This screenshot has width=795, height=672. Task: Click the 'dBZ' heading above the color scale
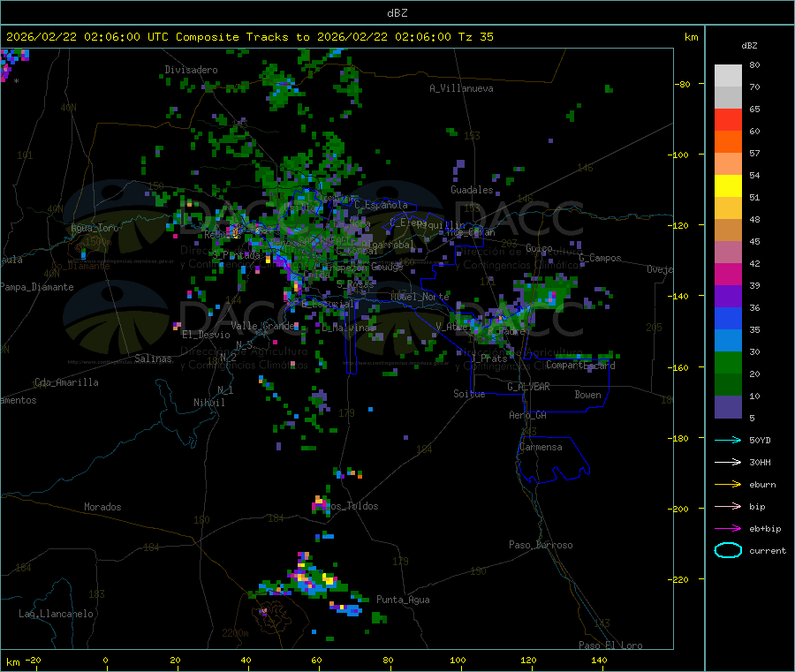[x=749, y=46]
